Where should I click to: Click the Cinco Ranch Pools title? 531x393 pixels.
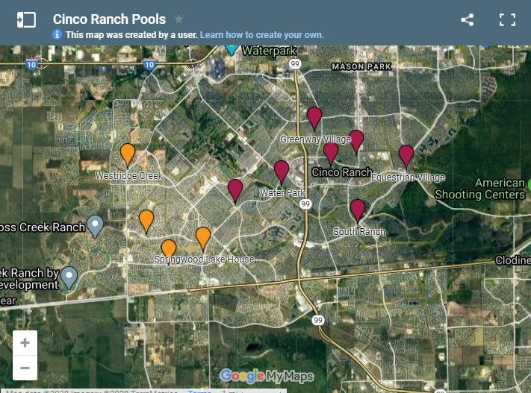pyautogui.click(x=109, y=19)
